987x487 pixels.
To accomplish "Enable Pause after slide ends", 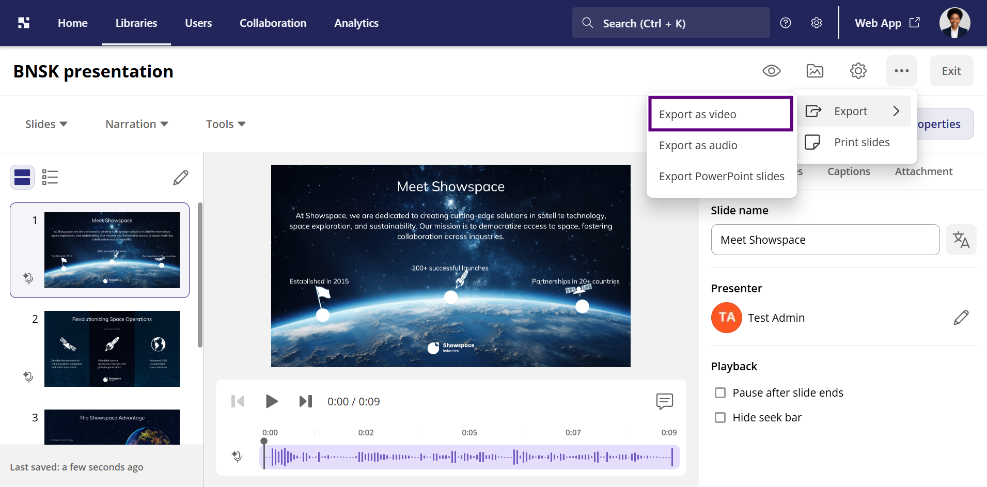I will pyautogui.click(x=720, y=393).
